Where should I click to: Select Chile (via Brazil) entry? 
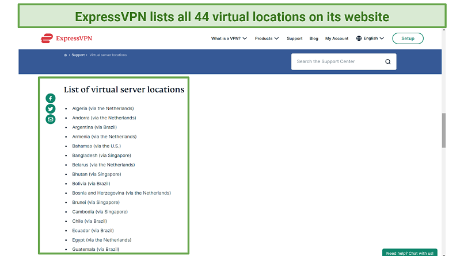coord(89,221)
